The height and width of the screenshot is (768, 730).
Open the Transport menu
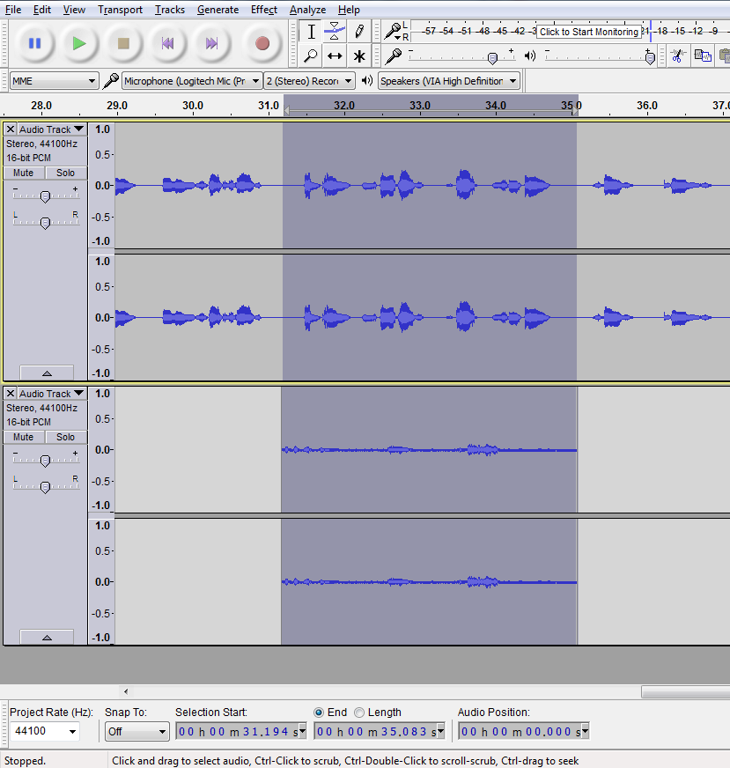click(120, 10)
